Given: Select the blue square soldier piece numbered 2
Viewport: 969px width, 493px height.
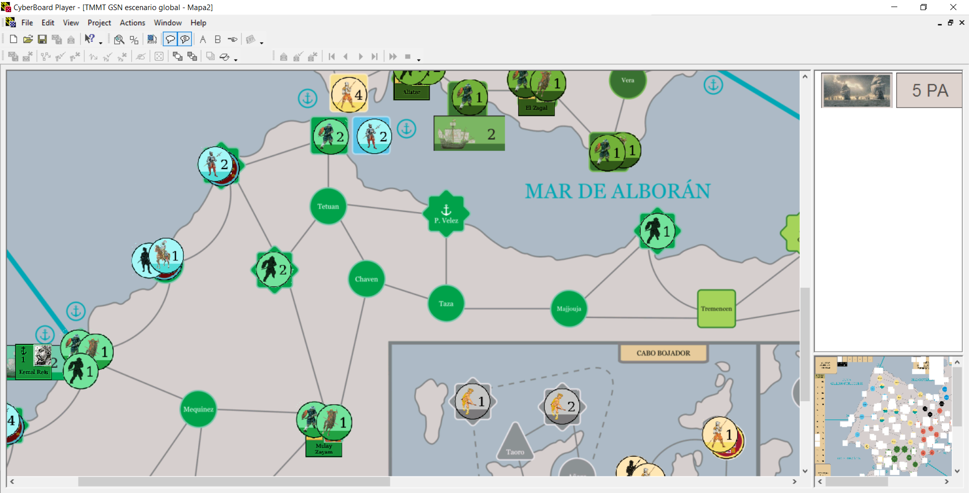Looking at the screenshot, I should [x=372, y=135].
